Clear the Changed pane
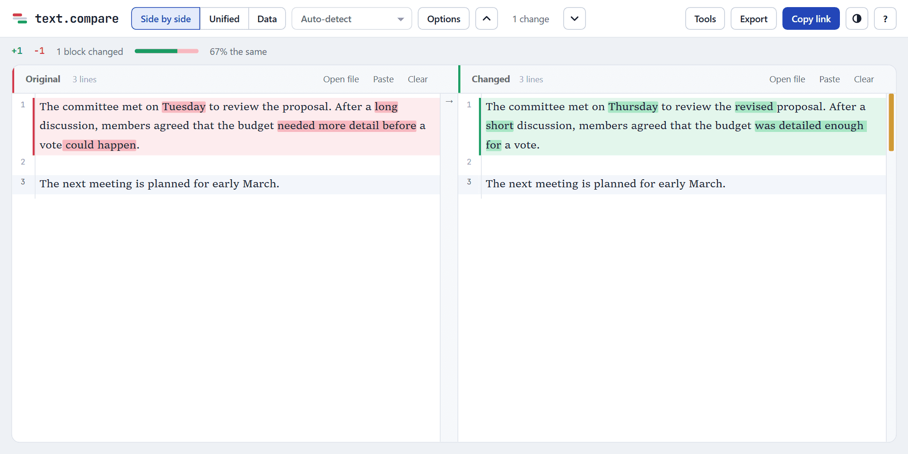The image size is (908, 454). [x=864, y=79]
